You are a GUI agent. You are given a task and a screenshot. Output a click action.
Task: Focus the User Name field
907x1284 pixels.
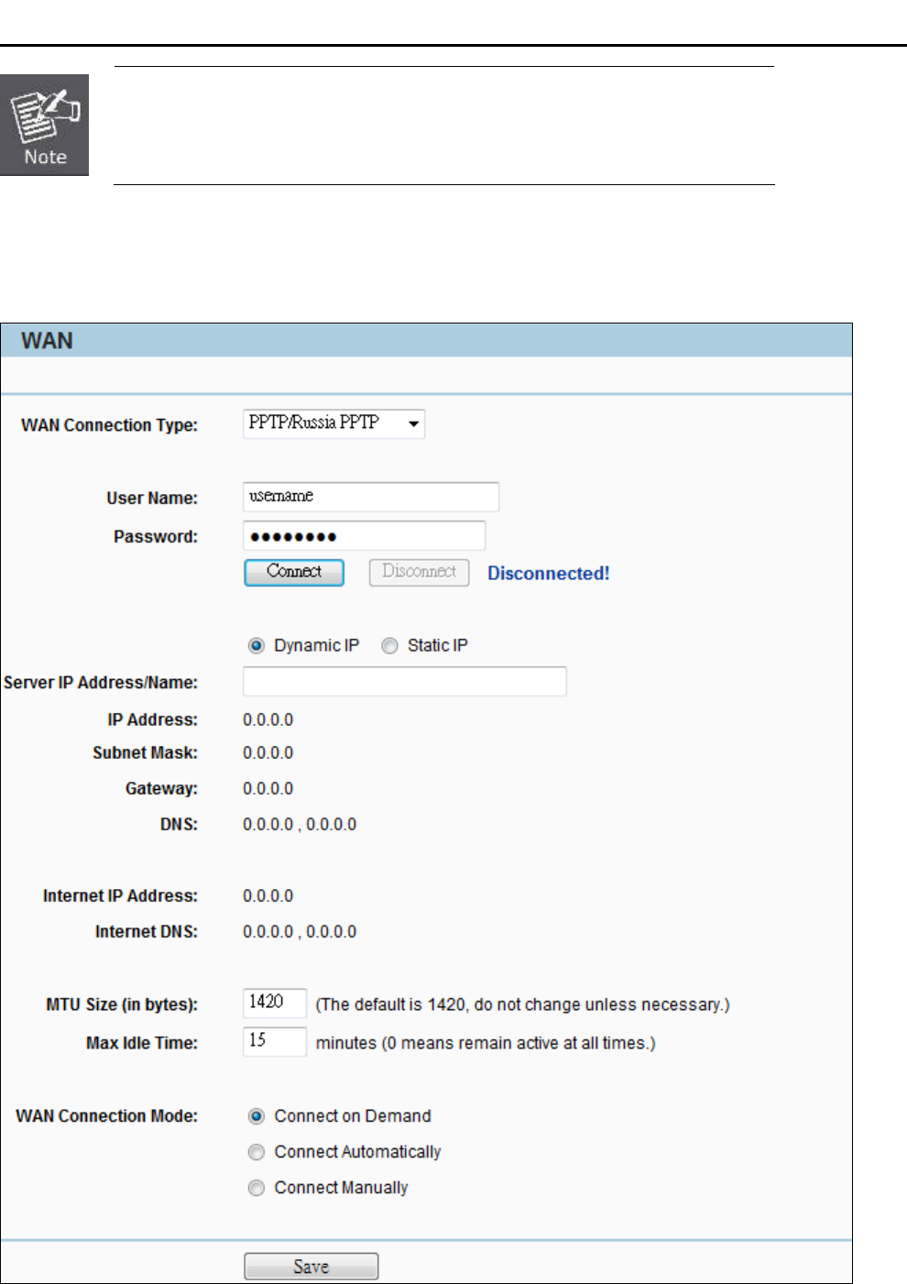click(371, 497)
